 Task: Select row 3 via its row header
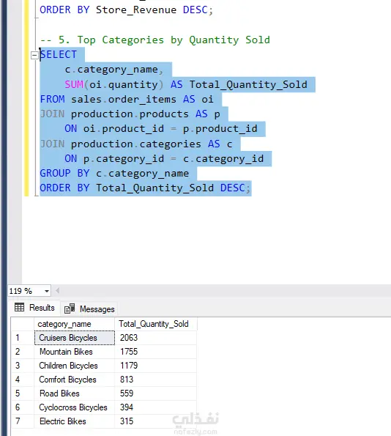click(23, 366)
